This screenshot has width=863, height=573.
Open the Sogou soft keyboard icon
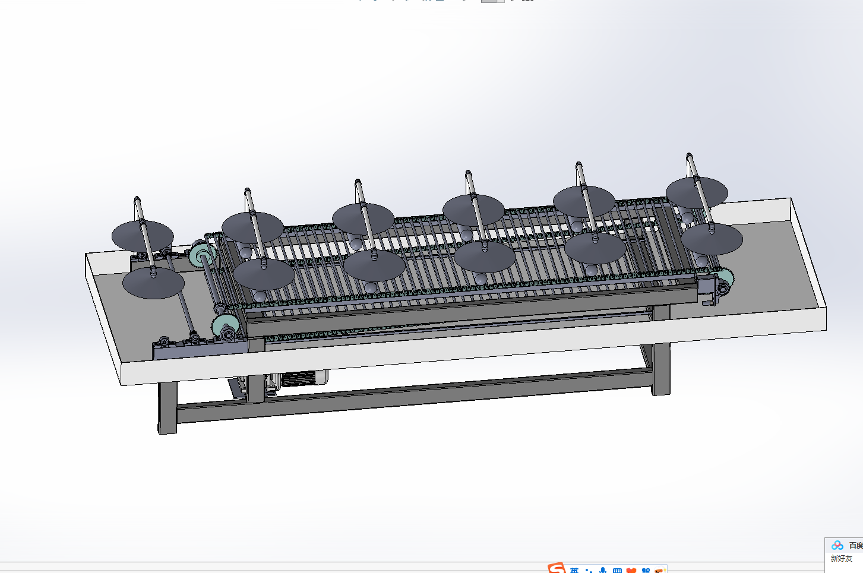tap(617, 571)
